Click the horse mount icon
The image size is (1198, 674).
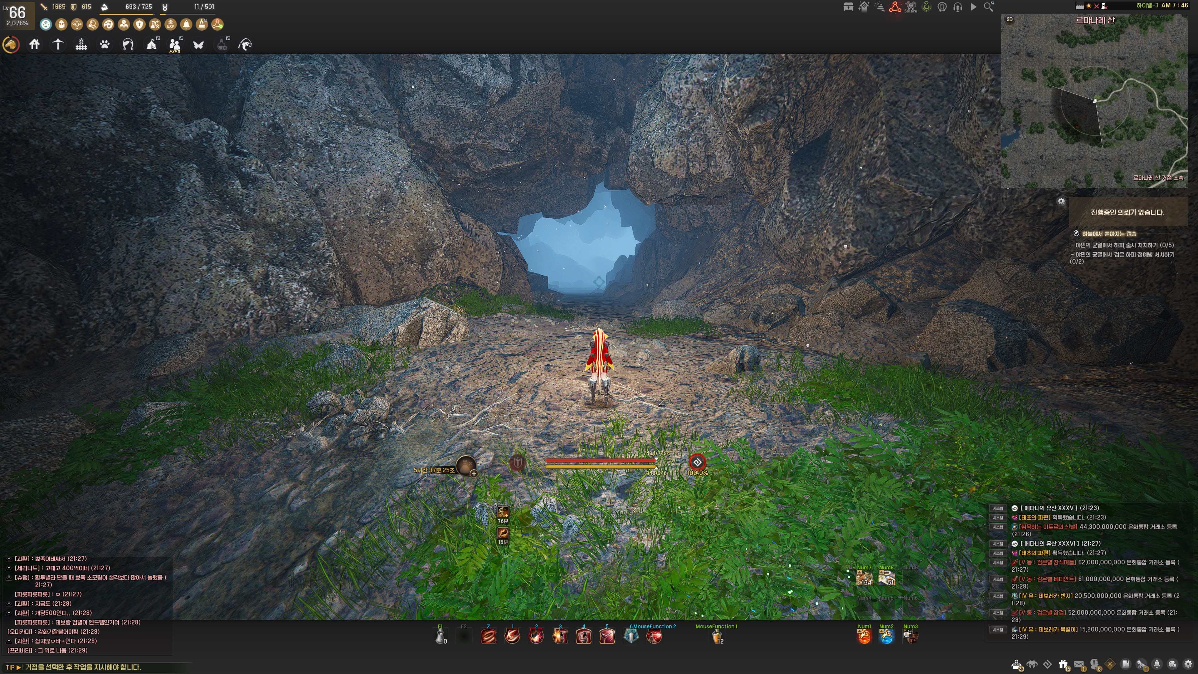(x=11, y=45)
